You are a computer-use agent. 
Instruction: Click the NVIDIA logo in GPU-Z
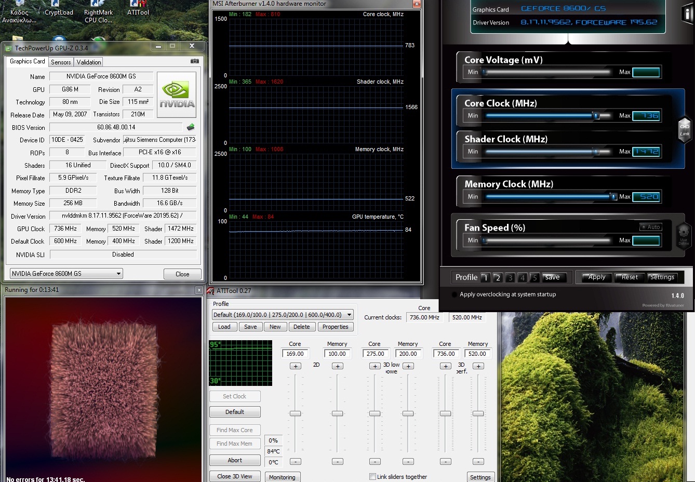tap(177, 95)
